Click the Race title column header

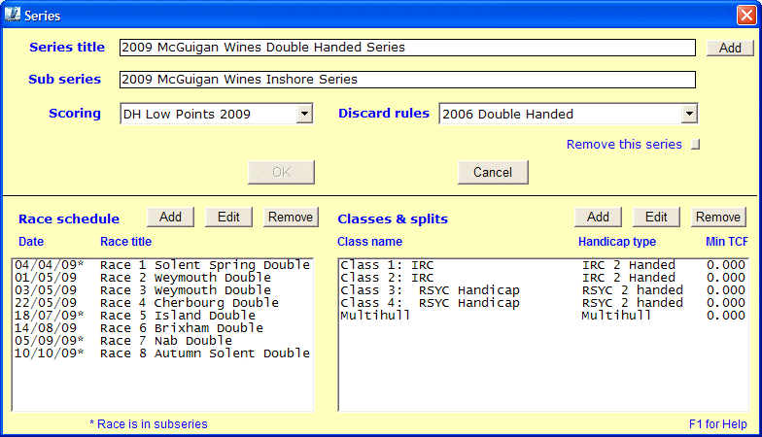(126, 242)
